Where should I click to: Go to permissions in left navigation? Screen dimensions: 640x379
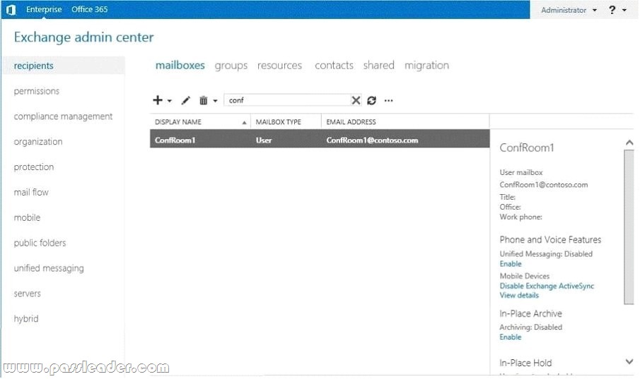click(x=36, y=91)
